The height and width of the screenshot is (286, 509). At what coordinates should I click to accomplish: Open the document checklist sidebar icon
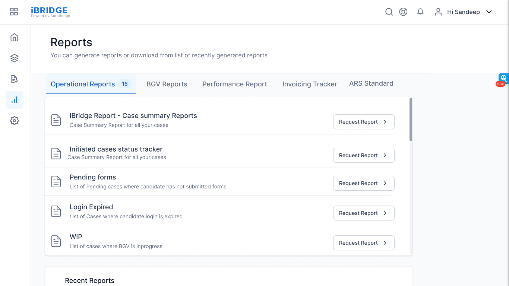14,79
